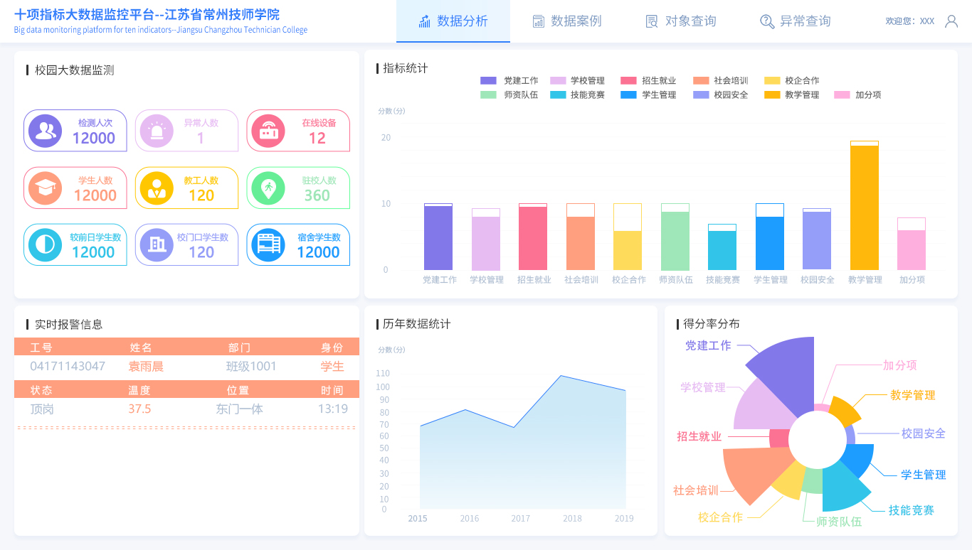Click the 校门口学生数 building icon
972x550 pixels.
point(157,244)
